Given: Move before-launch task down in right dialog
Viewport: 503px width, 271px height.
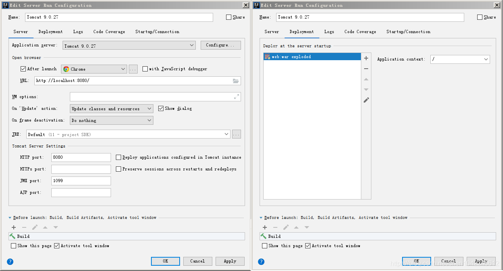Looking at the screenshot, I should tap(307, 227).
